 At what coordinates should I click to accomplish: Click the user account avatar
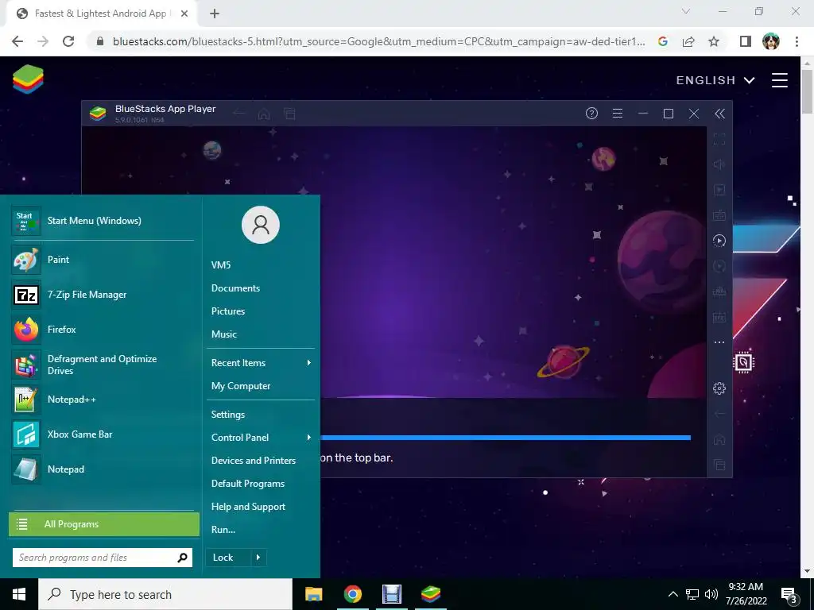[x=261, y=225]
